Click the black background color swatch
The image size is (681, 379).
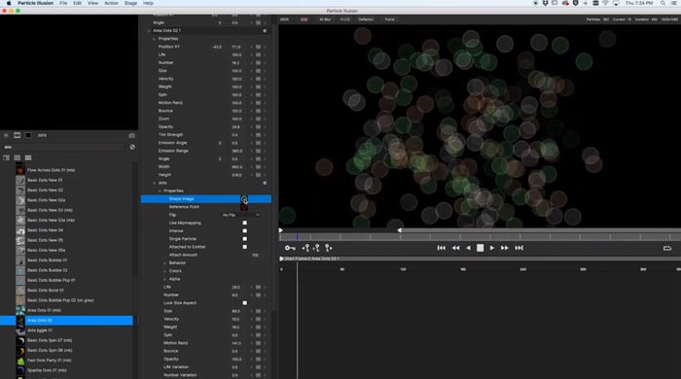point(28,135)
